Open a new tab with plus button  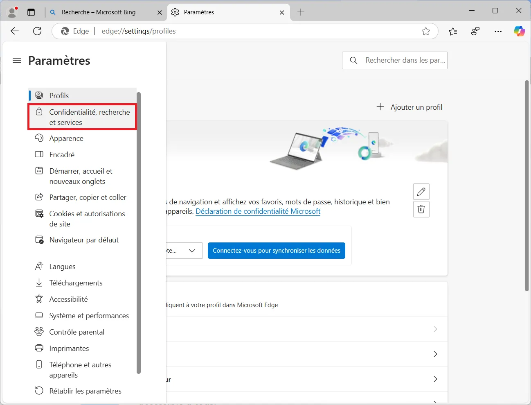[301, 12]
